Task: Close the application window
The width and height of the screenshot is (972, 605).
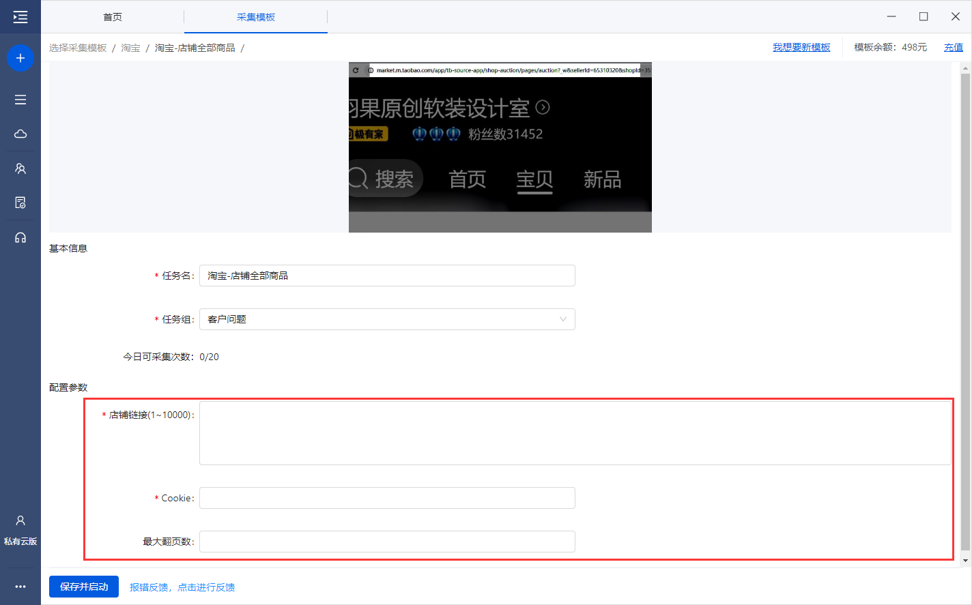Action: coord(956,16)
